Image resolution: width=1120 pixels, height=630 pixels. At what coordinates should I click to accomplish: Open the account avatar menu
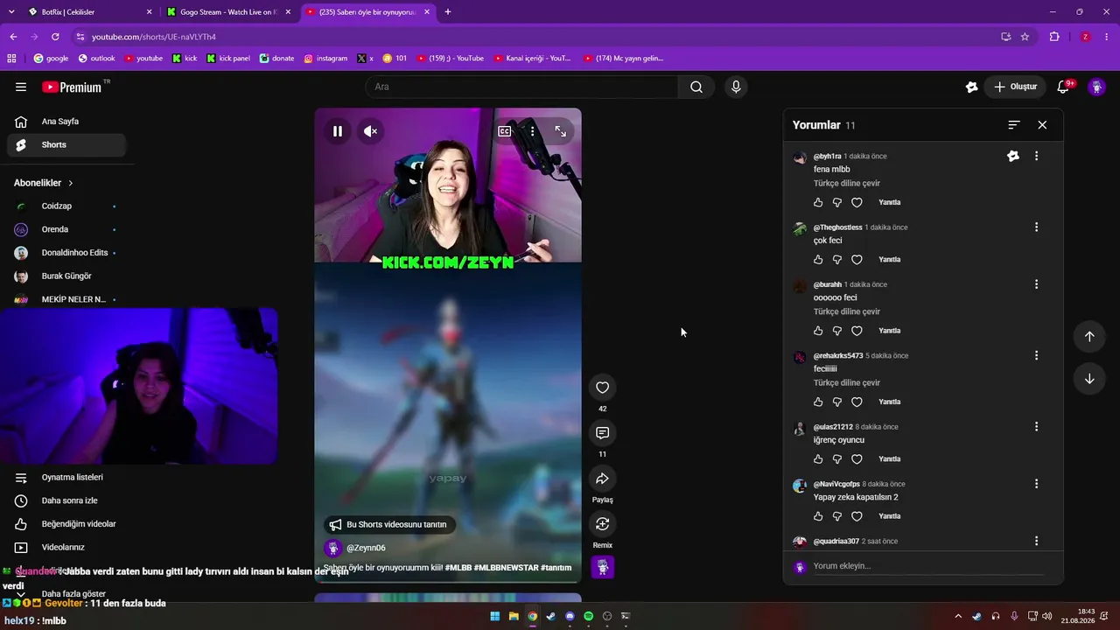click(1096, 87)
